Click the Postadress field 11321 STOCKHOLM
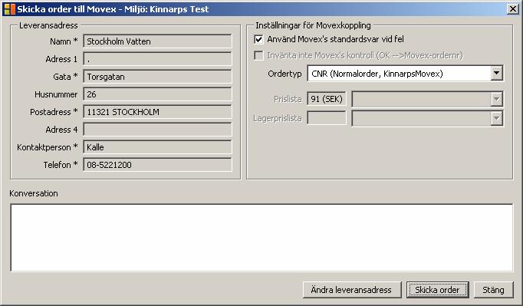523x306 pixels. pyautogui.click(x=157, y=112)
